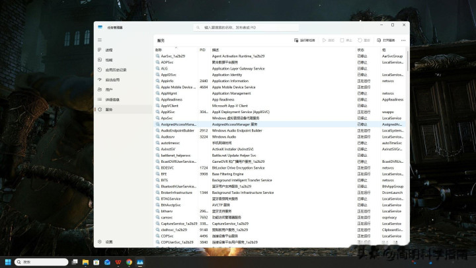Open the three-dot more options menu
This screenshot has width=476, height=268.
pos(403,40)
